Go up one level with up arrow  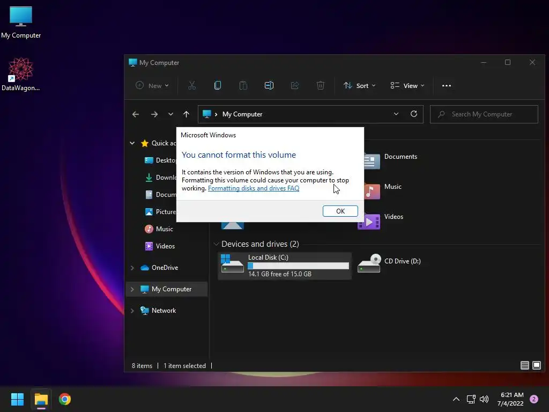click(186, 114)
